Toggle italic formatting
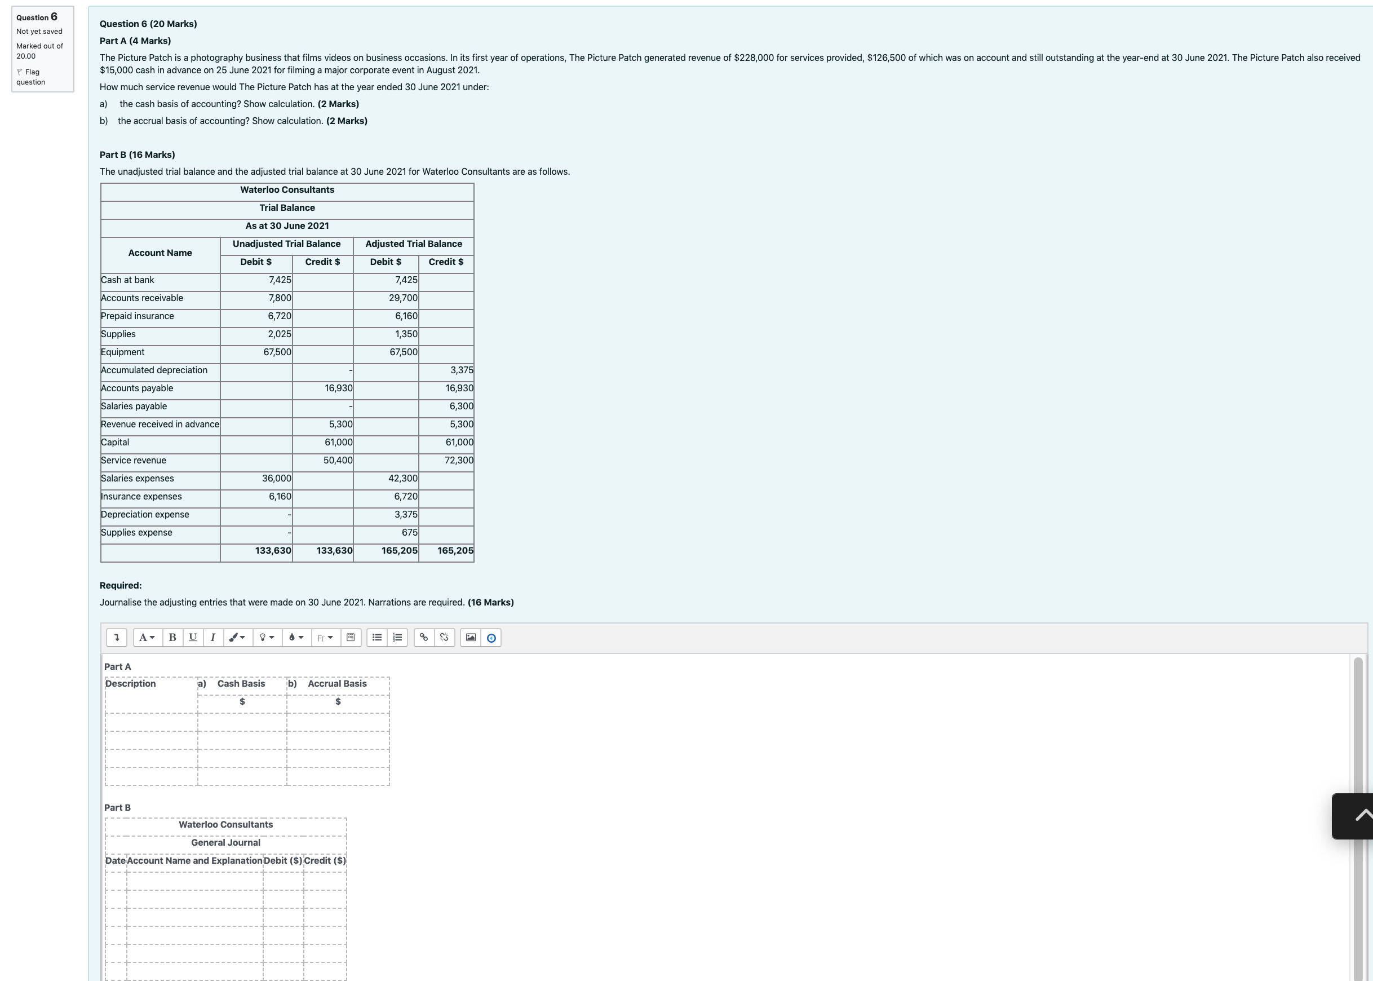Screen dimensions: 1373x981 [212, 637]
